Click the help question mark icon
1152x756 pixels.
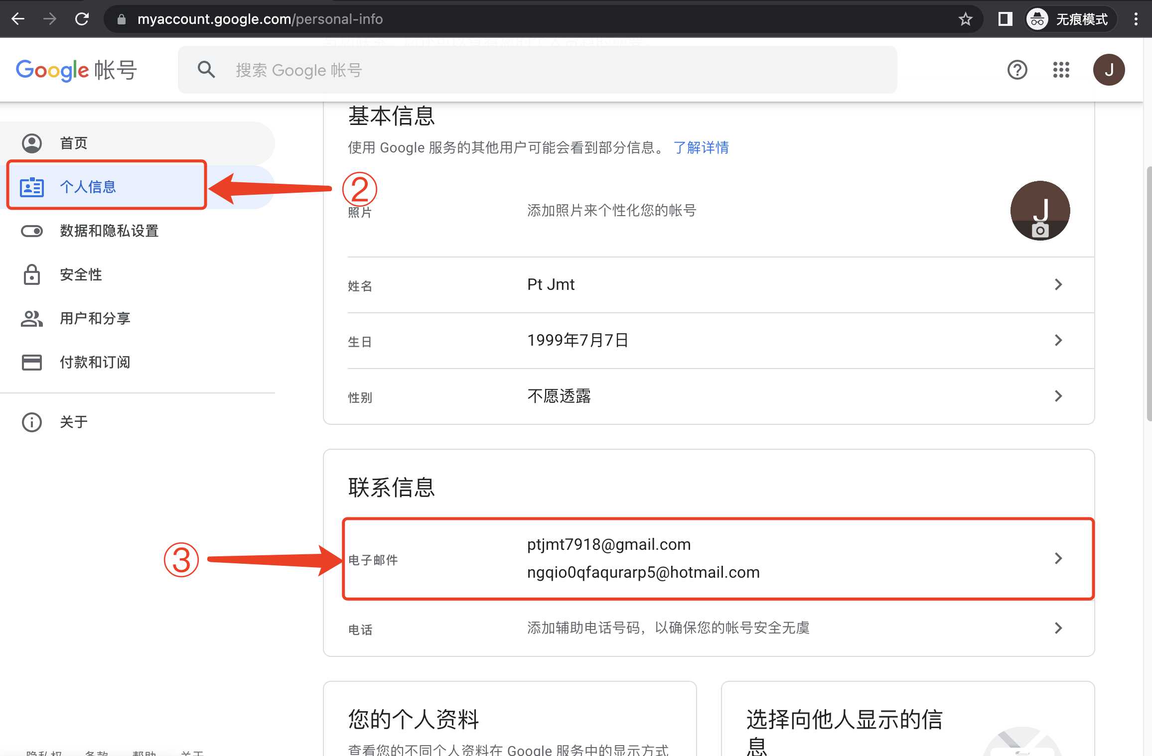pos(1017,70)
